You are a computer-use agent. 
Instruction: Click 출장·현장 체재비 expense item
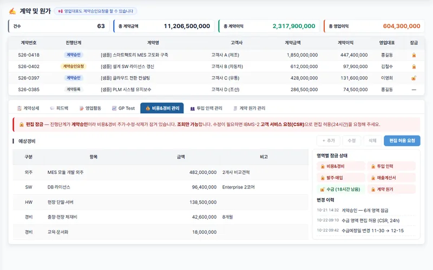coord(62,217)
